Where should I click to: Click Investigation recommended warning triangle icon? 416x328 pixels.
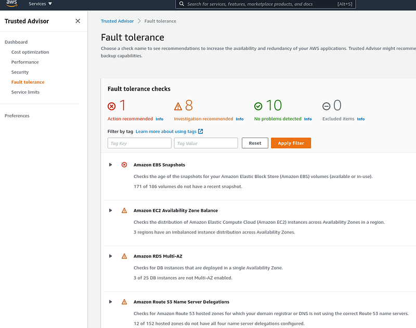point(178,106)
